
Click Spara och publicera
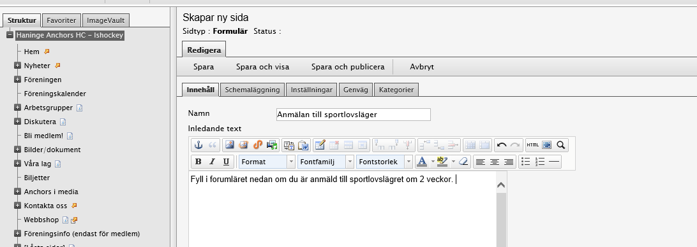pos(348,67)
